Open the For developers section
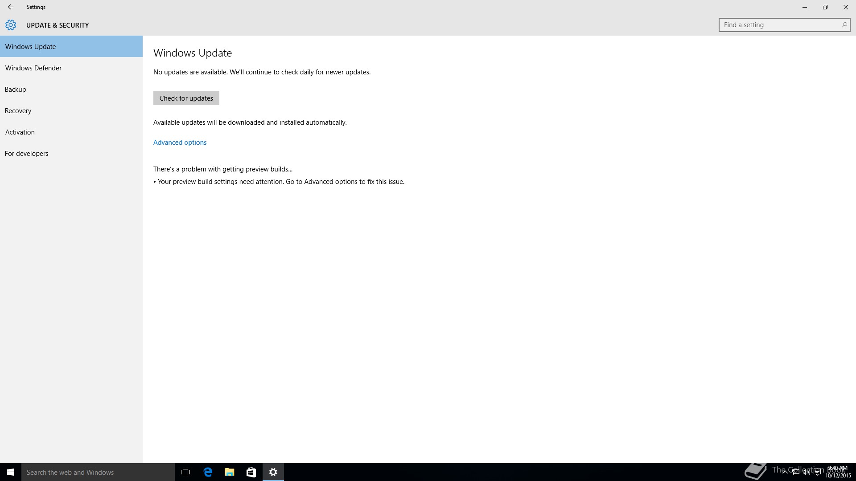856x481 pixels. 71,153
